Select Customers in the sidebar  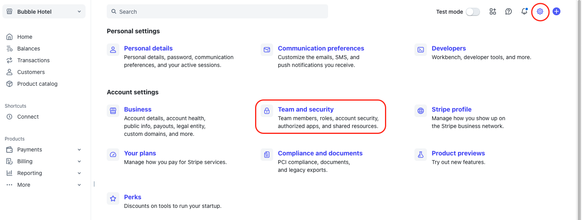(x=31, y=72)
